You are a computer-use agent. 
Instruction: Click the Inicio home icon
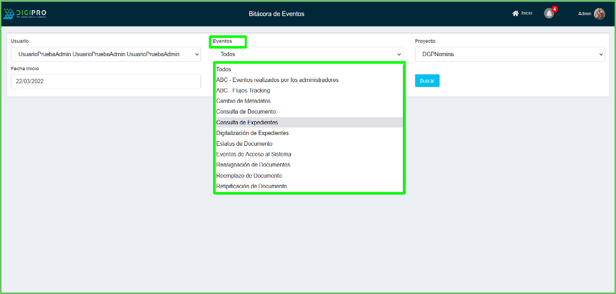pyautogui.click(x=515, y=13)
